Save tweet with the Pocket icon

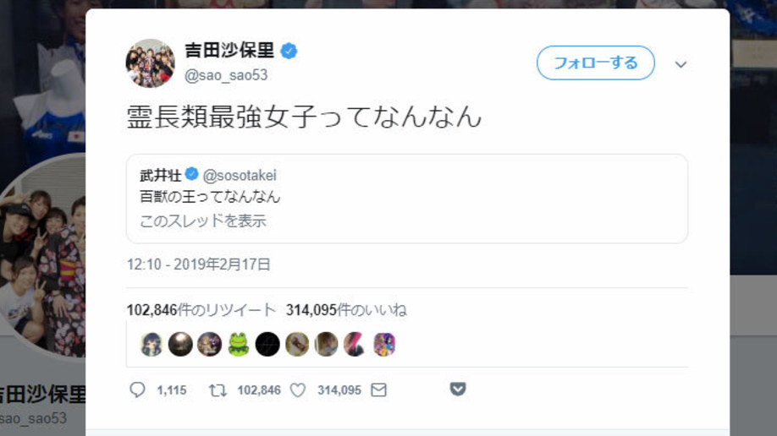pos(458,389)
